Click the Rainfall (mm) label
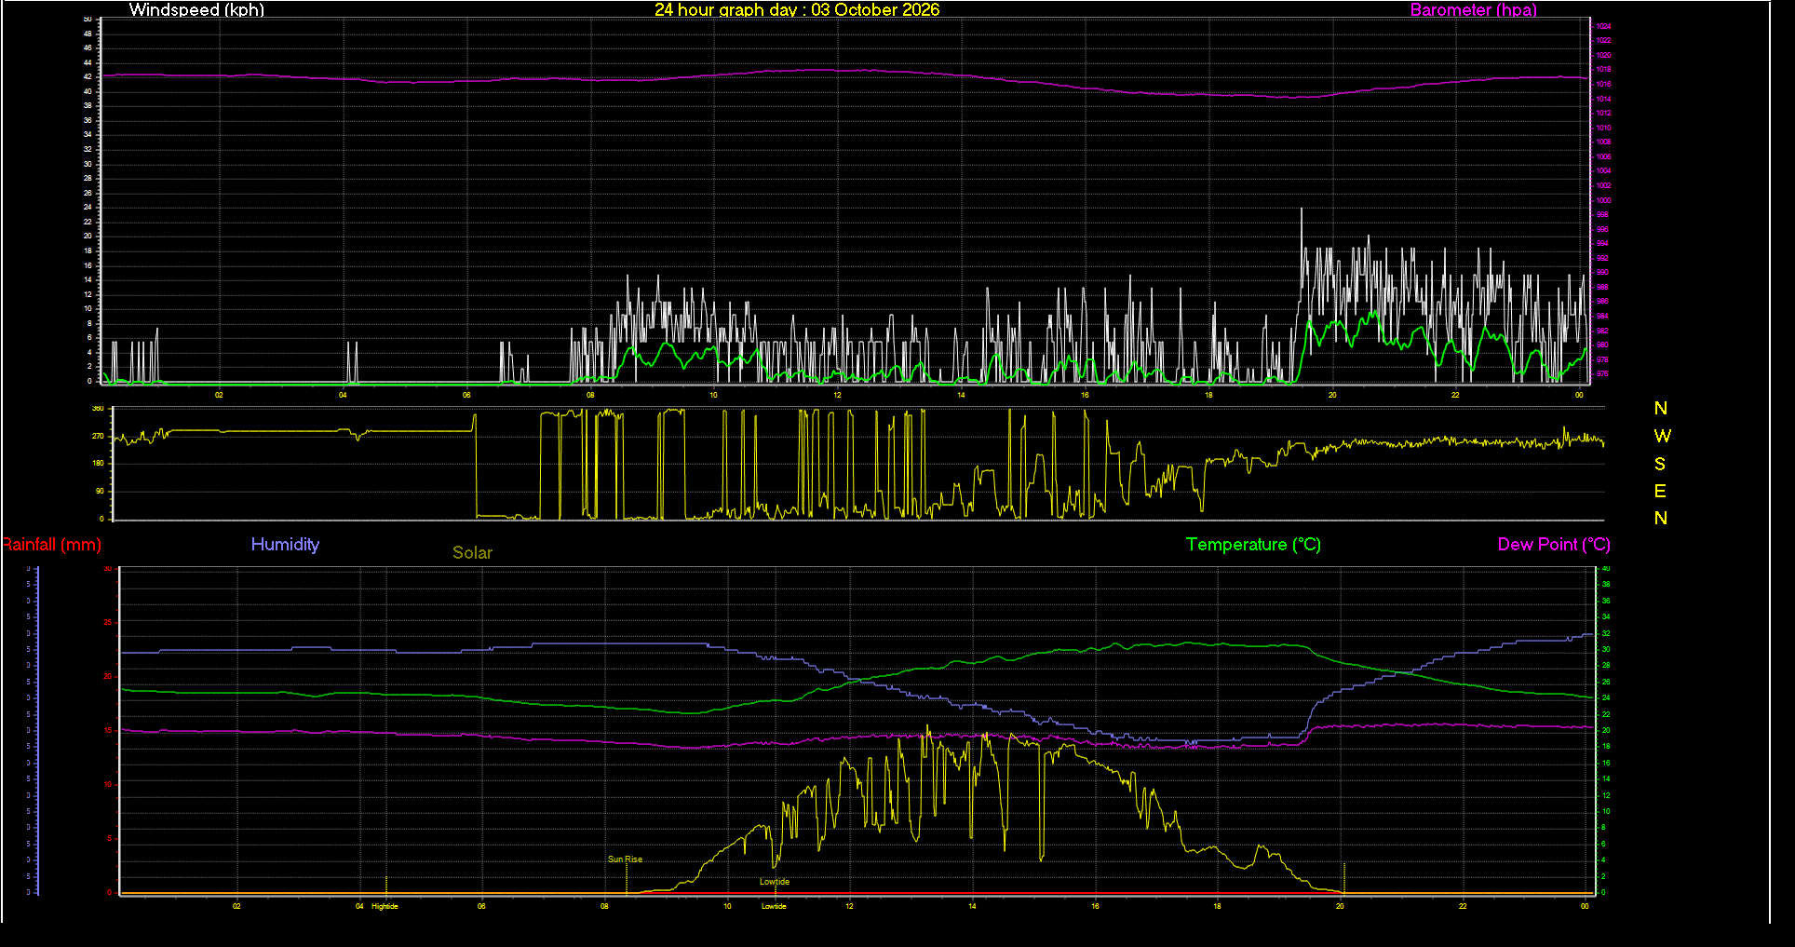 coord(51,545)
